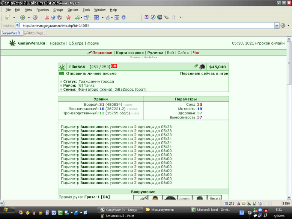Image resolution: width=292 pixels, height=219 pixels.
Task: Open the Favorites menu
Action: (43, 10)
